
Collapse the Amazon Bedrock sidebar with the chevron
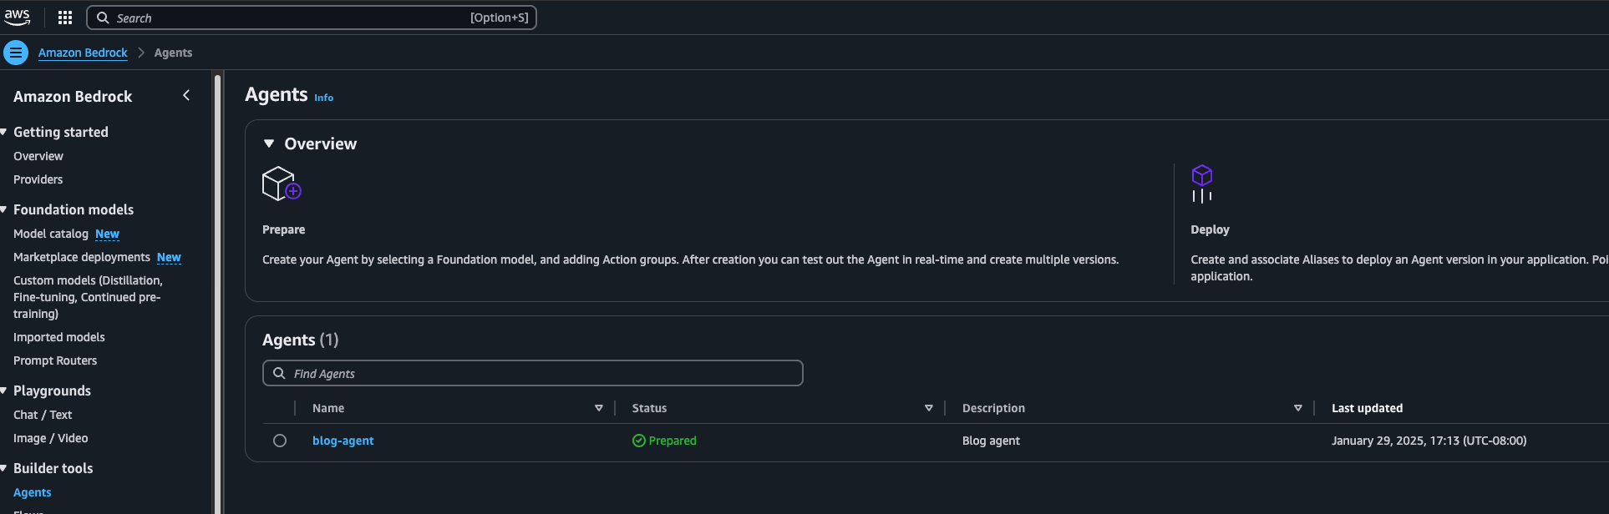tap(186, 96)
